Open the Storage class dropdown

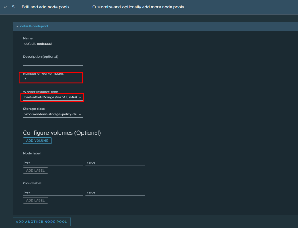(51, 114)
